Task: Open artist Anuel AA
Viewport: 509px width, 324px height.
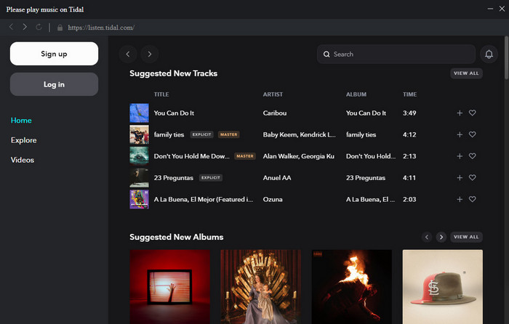Action: click(277, 178)
